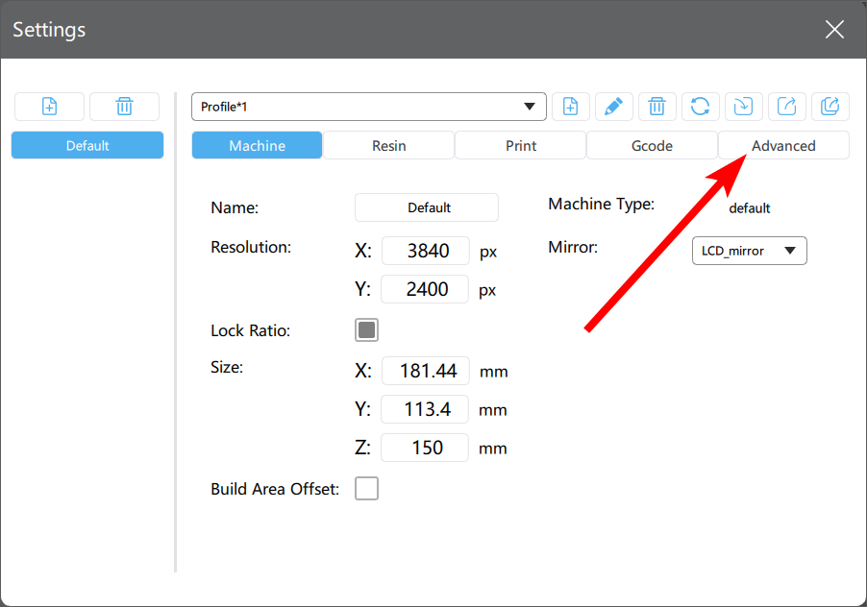Select the Default machine in the sidebar
Viewport: 867px width, 607px height.
[87, 144]
